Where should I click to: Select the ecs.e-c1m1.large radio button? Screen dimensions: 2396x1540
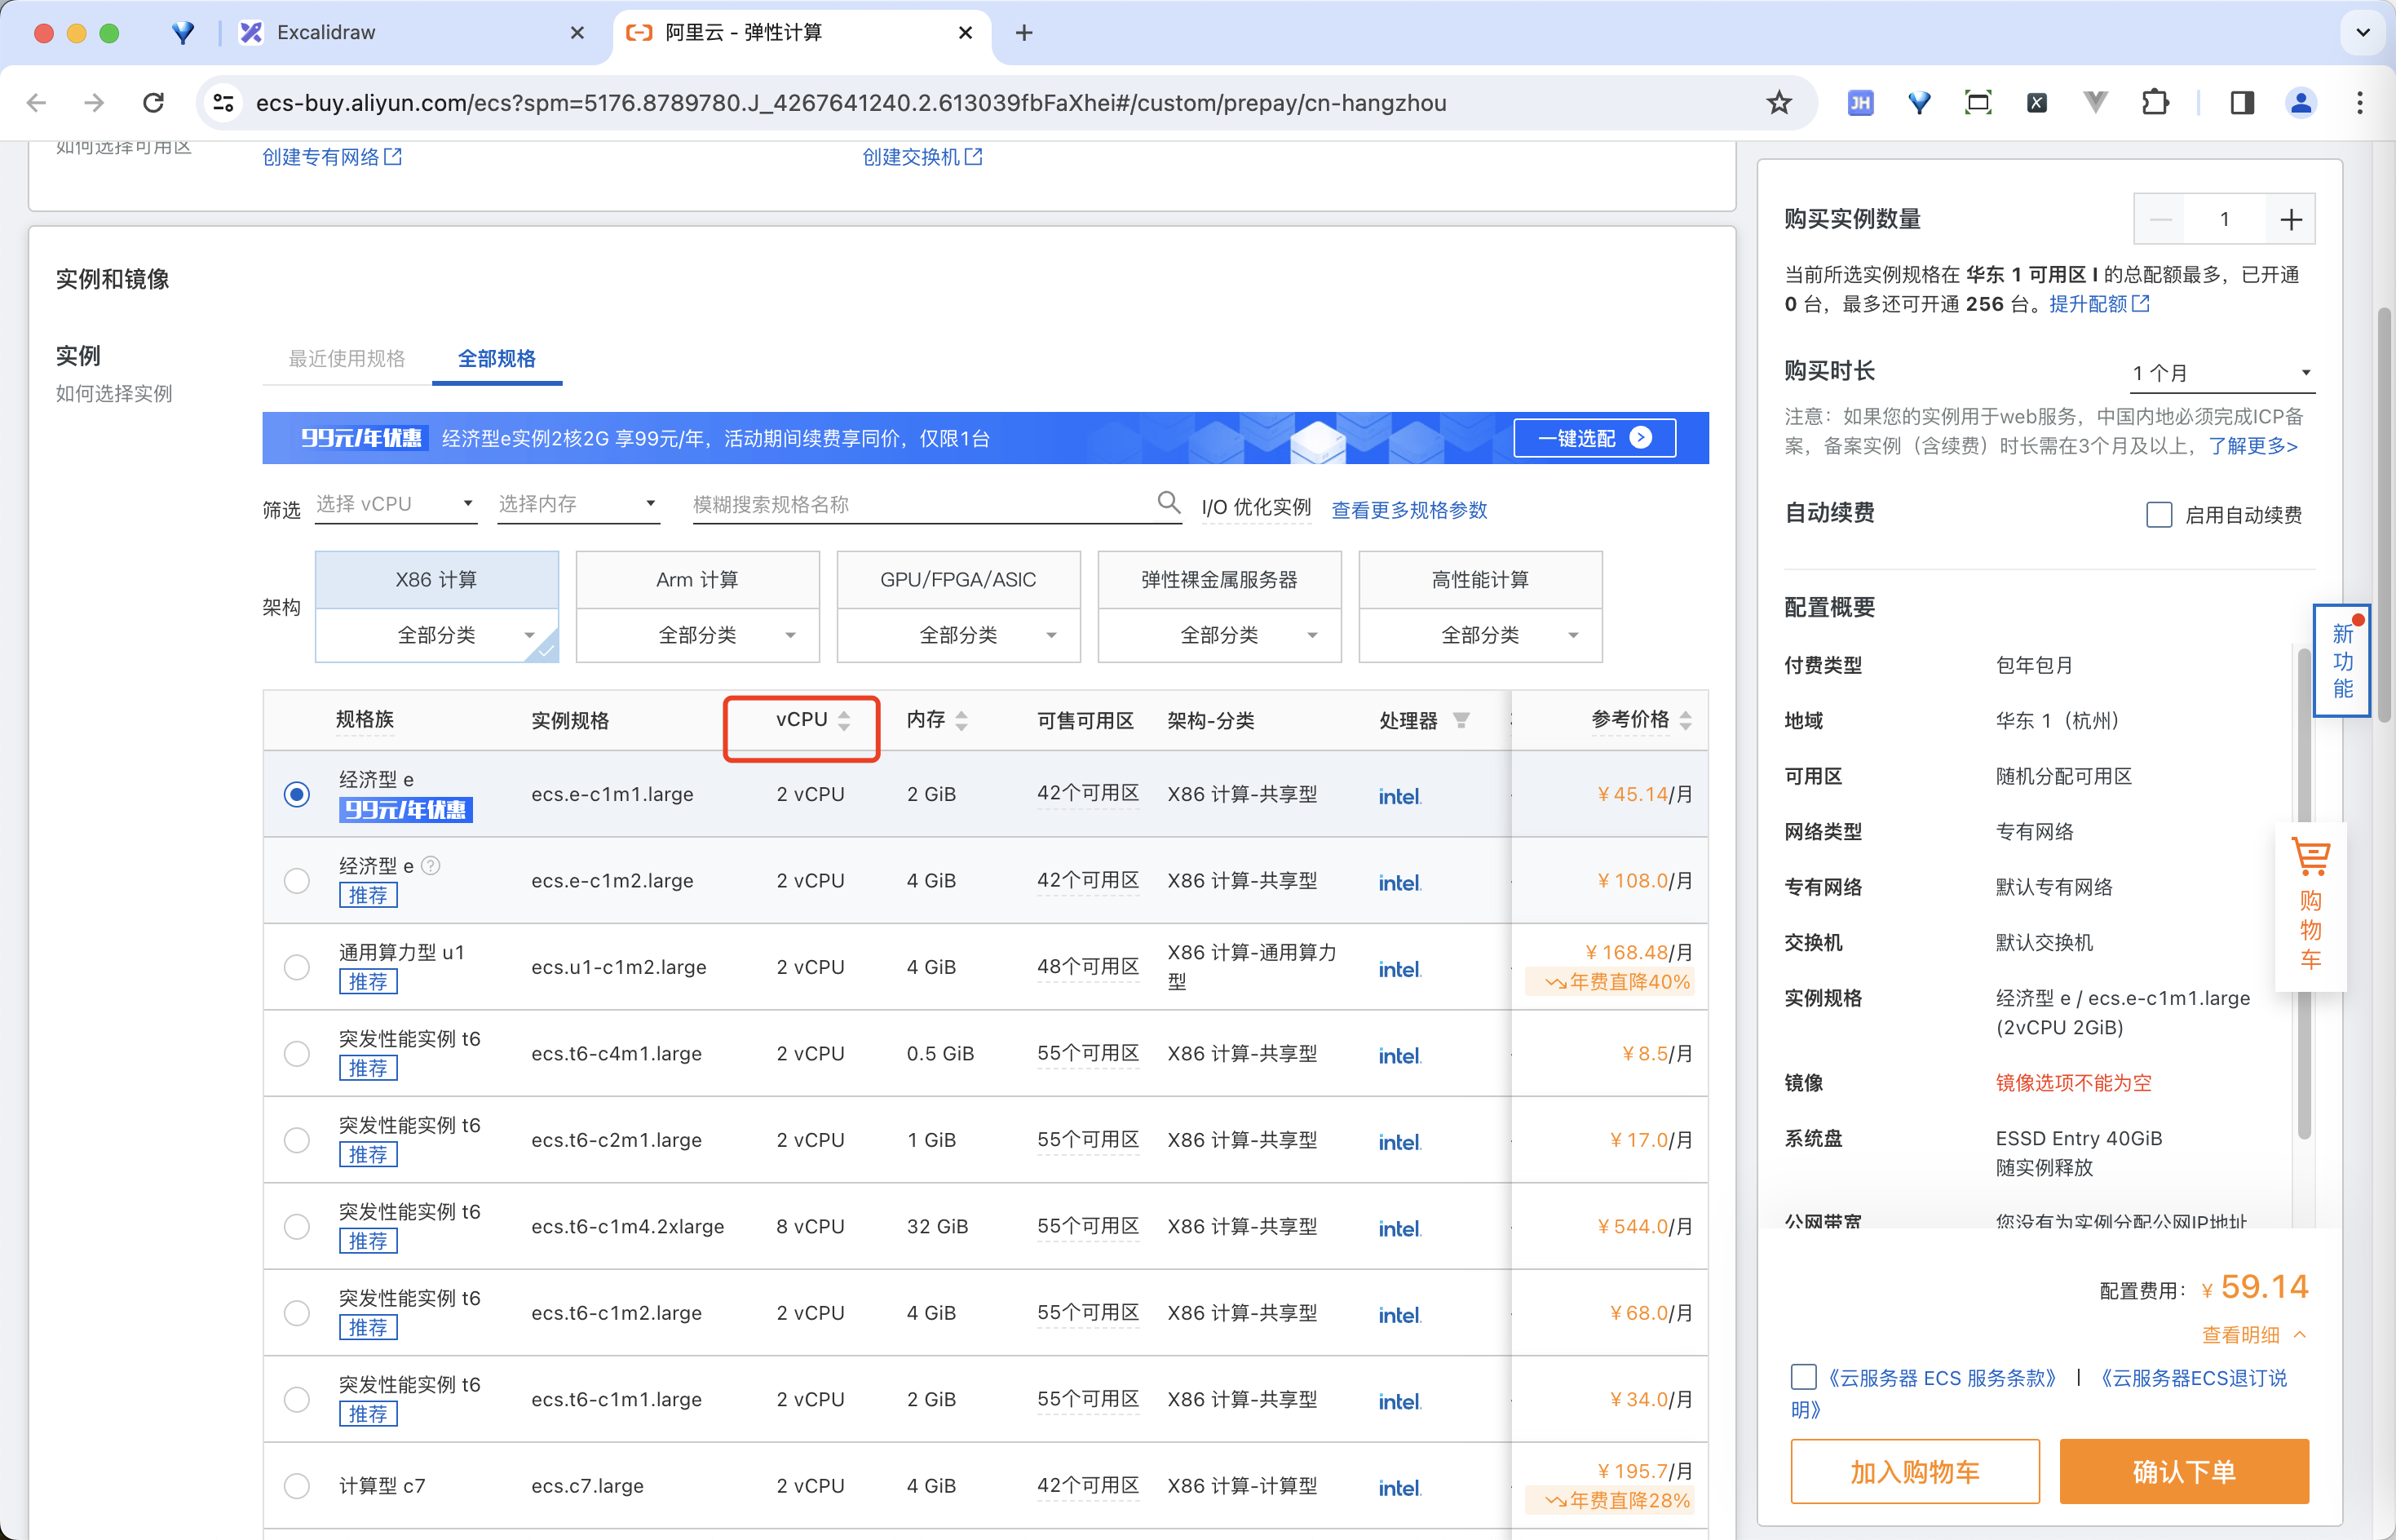(297, 794)
